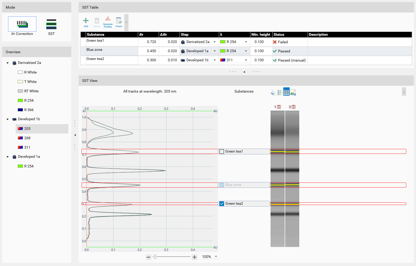Click the zoom in plus button
The height and width of the screenshot is (266, 416).
tap(195, 257)
